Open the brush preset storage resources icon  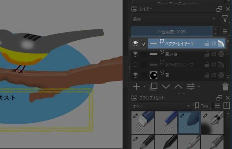[227, 106]
